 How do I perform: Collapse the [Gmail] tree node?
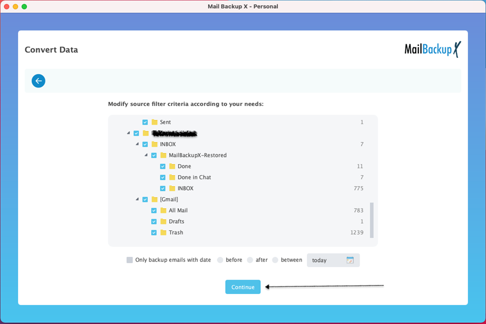tap(137, 199)
